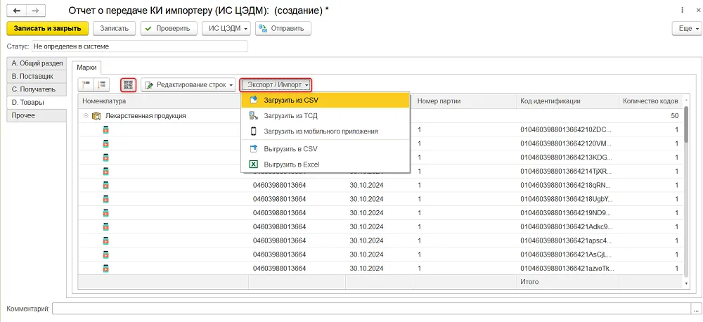
Task: Click the icon of the 0104603988013664218UgbY row
Action: (106, 199)
